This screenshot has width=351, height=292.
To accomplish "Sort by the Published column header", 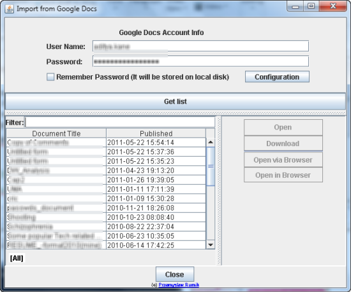I will pos(156,133).
